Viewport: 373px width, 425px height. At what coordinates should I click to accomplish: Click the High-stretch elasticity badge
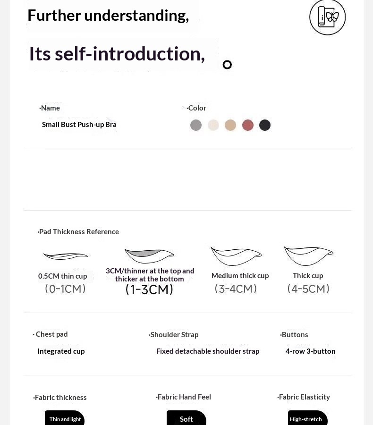308,418
